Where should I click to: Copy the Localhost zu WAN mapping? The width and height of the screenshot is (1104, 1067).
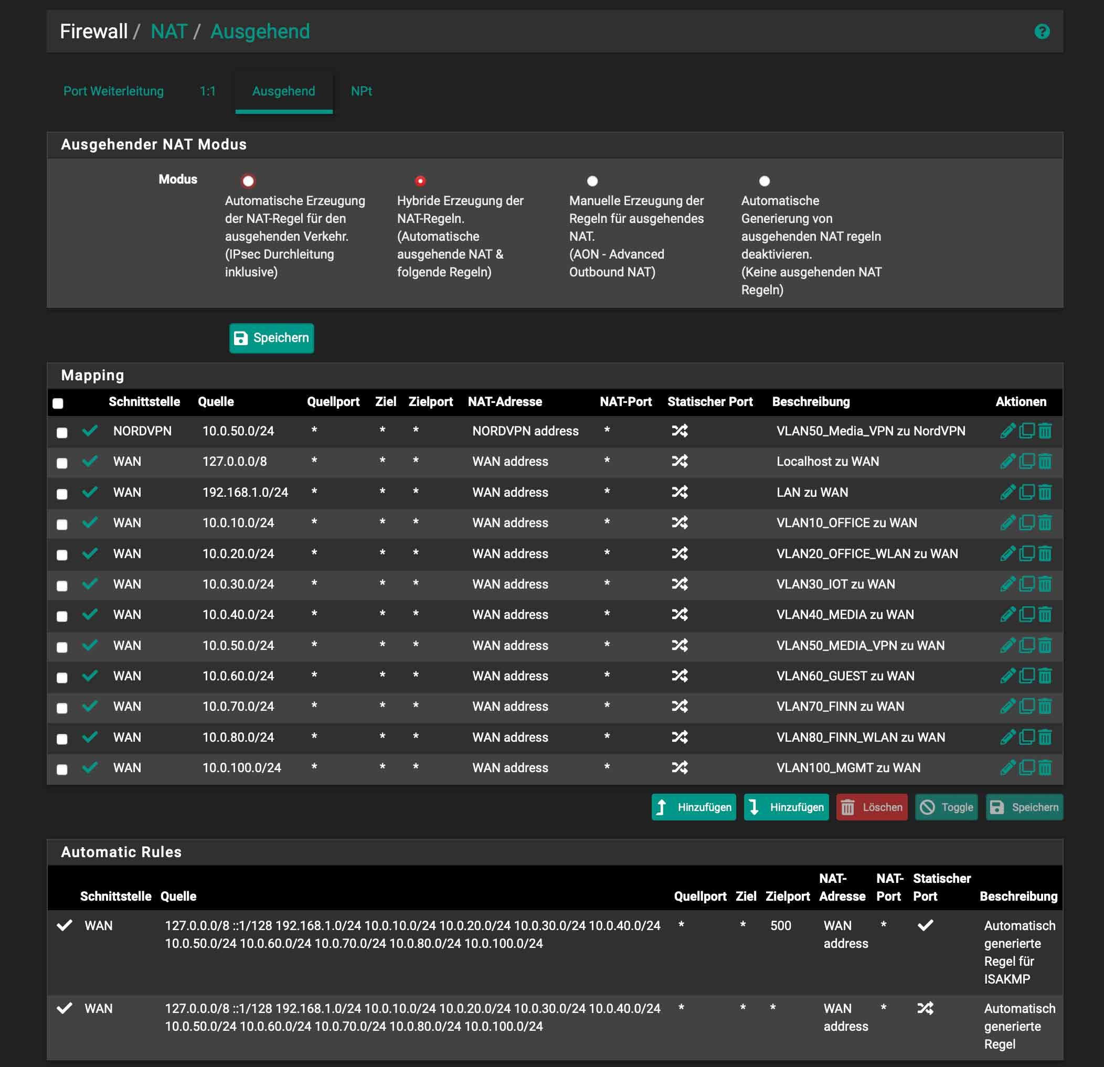(x=1027, y=461)
